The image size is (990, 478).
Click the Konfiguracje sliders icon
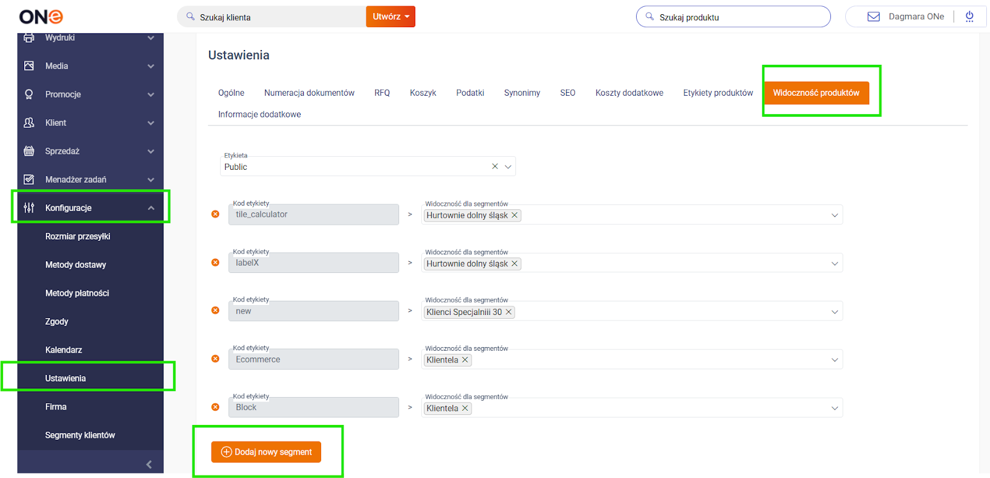[28, 208]
